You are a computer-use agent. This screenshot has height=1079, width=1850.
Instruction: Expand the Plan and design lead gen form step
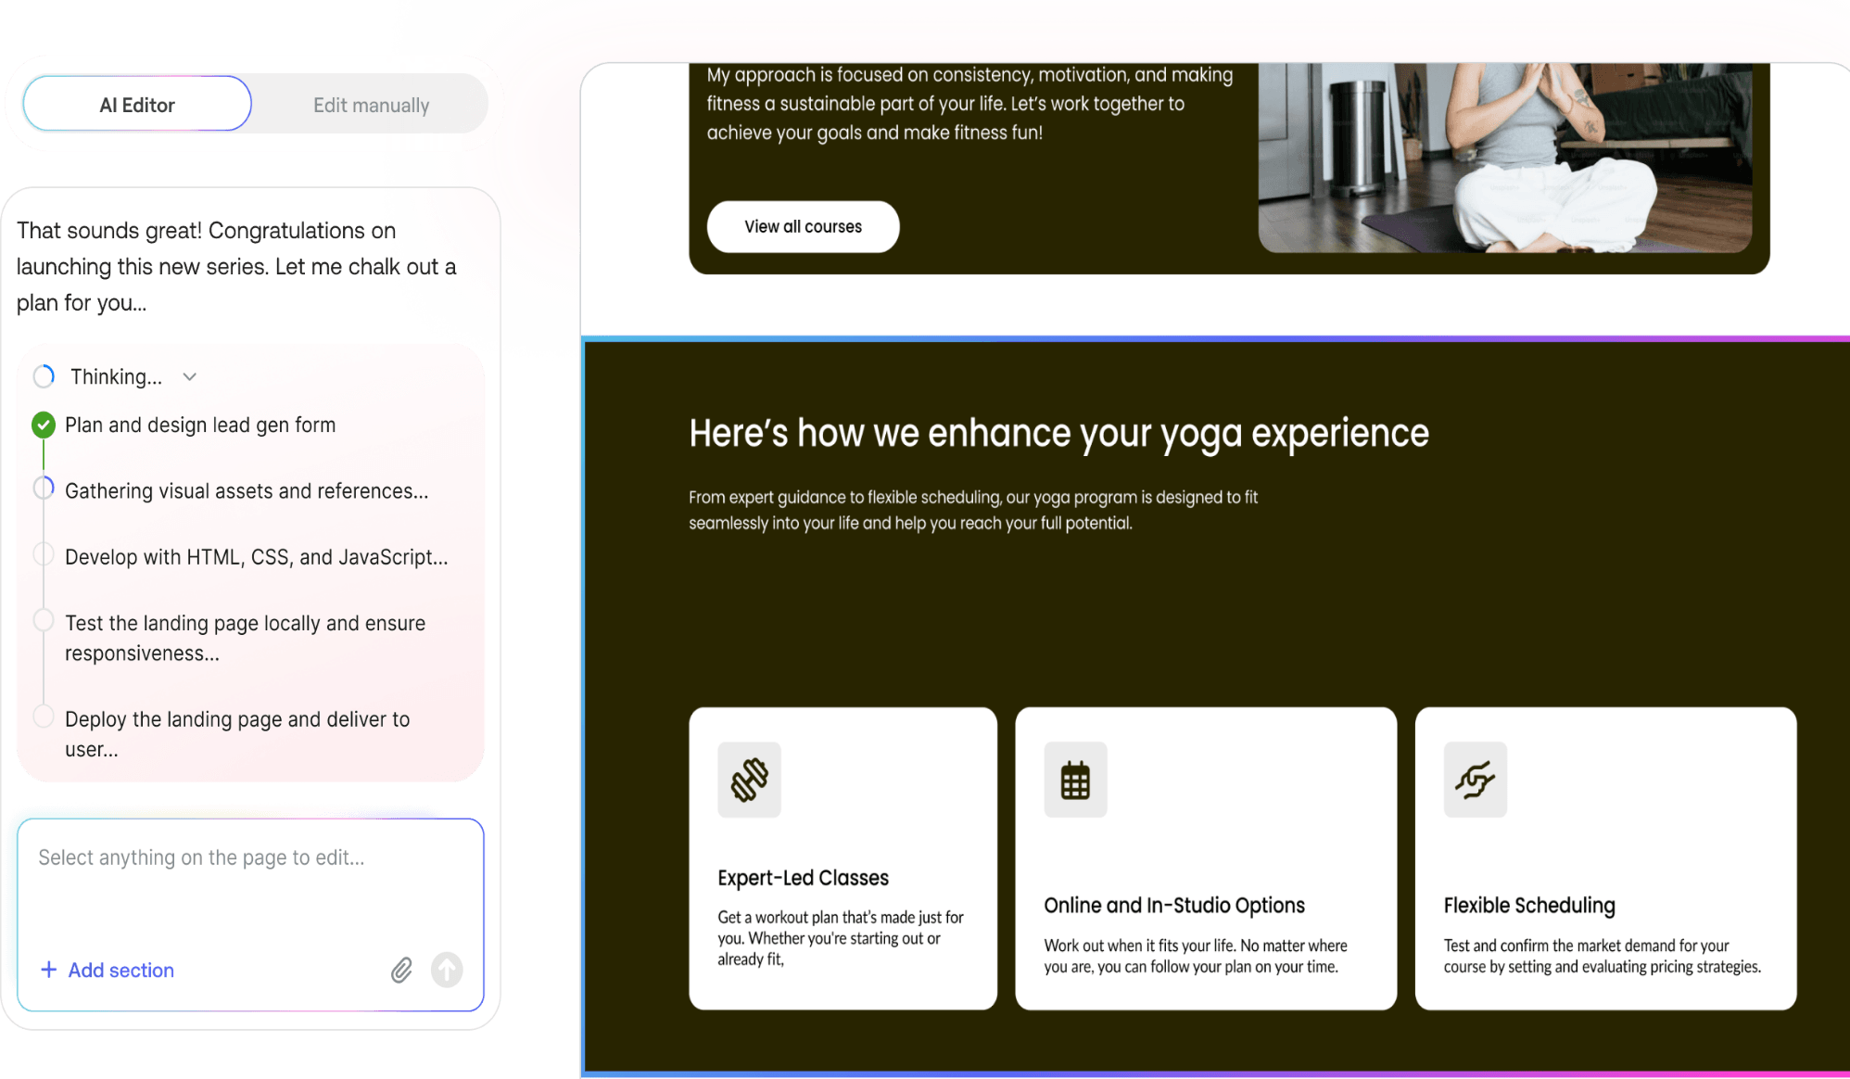click(200, 425)
